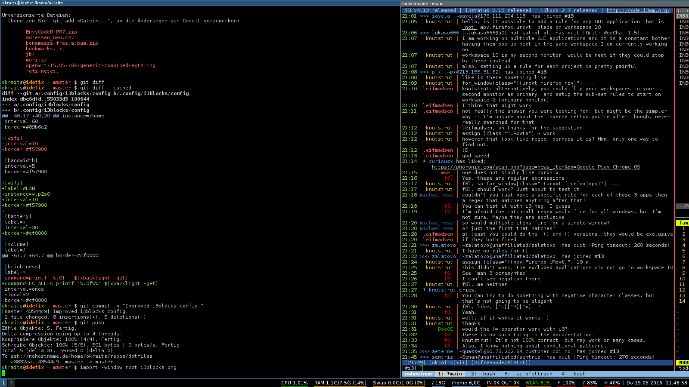
Task: Select tmux window '1: *main'
Action: pos(450,374)
